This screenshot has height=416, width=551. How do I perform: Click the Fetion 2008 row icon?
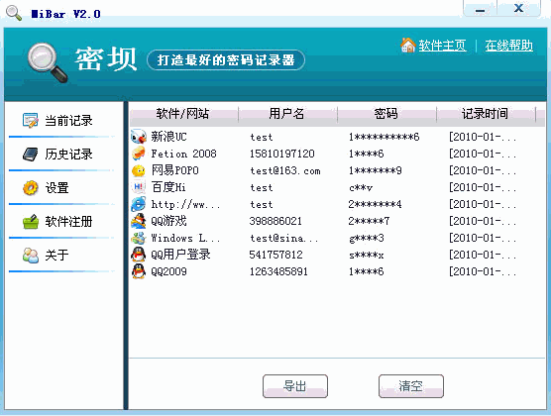point(139,154)
